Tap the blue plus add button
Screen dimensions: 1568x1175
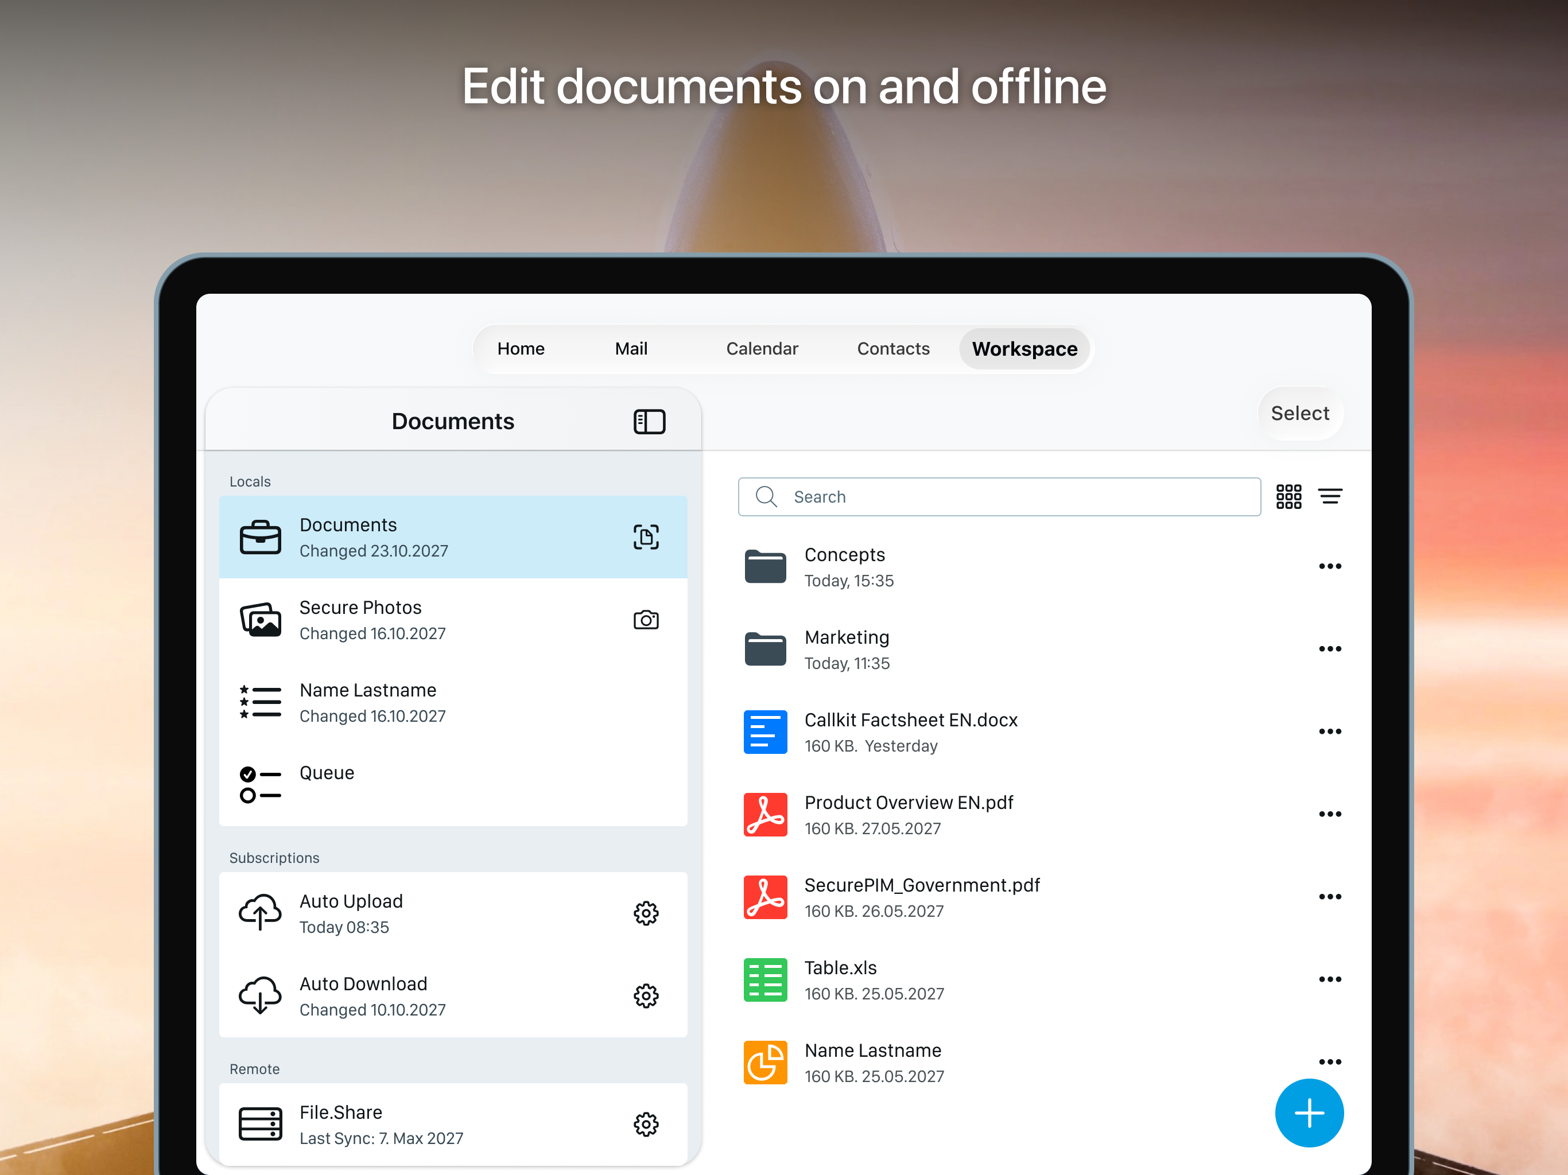point(1309,1114)
